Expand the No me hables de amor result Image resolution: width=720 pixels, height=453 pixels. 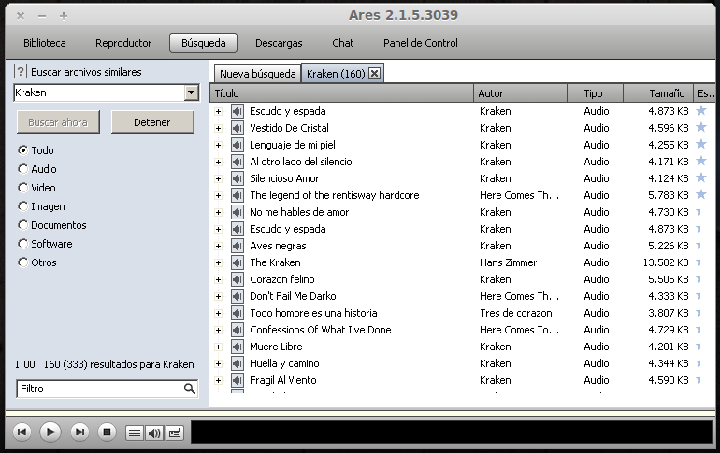tap(219, 212)
